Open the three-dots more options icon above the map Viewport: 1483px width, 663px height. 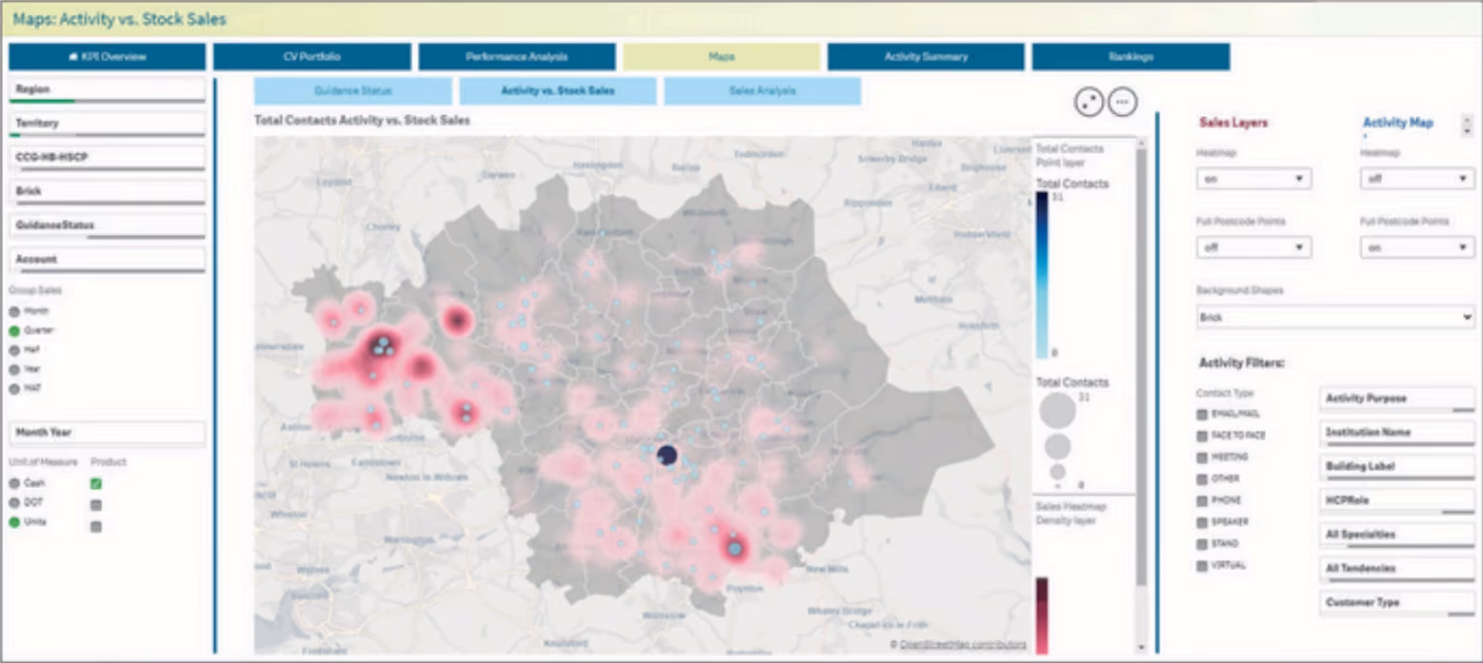point(1123,101)
